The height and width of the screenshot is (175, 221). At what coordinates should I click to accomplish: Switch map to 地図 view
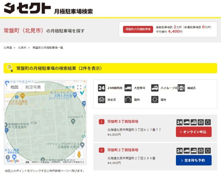(14, 87)
